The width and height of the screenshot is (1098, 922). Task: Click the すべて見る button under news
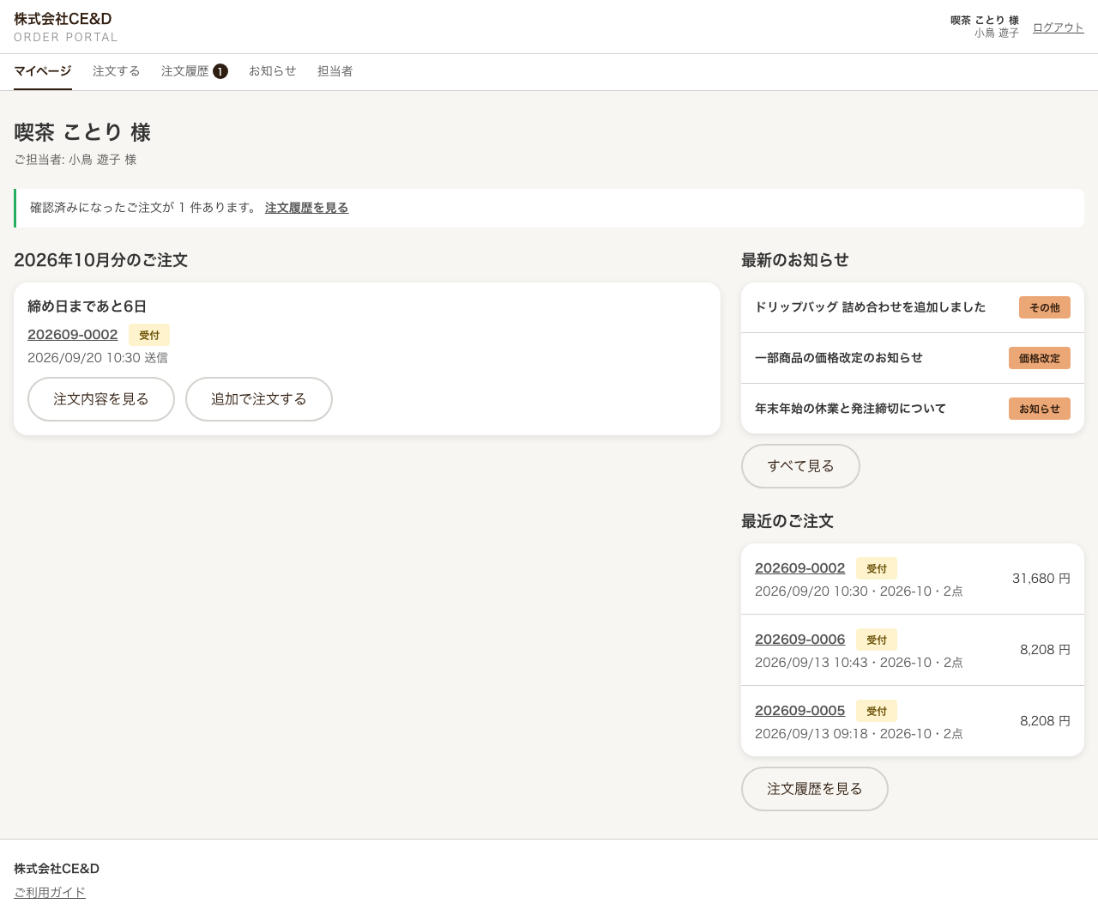pyautogui.click(x=800, y=466)
